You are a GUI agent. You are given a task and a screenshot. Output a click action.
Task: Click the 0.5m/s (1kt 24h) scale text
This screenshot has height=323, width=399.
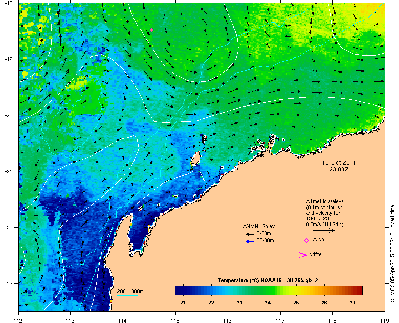pyautogui.click(x=325, y=225)
